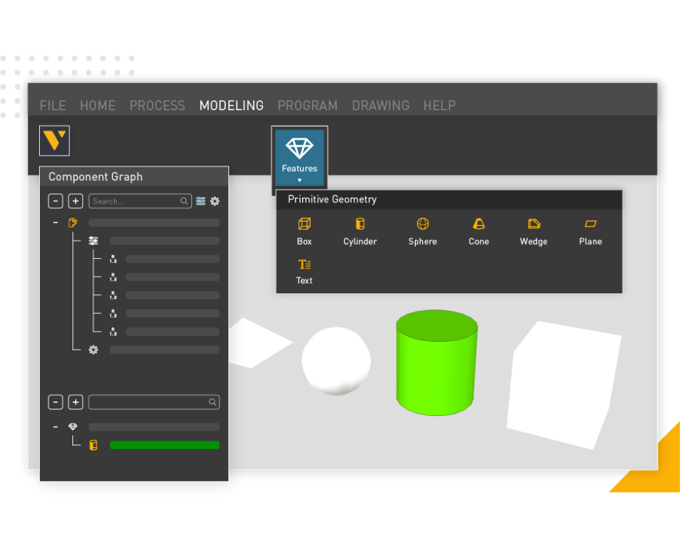680x558 pixels.
Task: Select the green cylinder in the viewport
Action: (436, 363)
